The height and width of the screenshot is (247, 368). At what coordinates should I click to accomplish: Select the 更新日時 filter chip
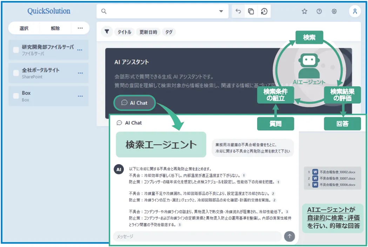click(x=148, y=32)
